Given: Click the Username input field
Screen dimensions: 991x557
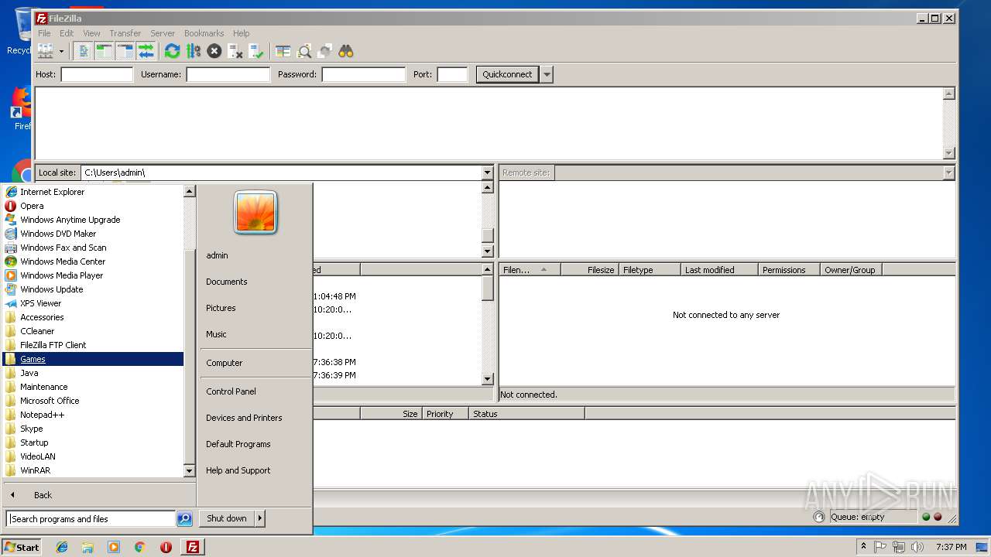Looking at the screenshot, I should 228,74.
